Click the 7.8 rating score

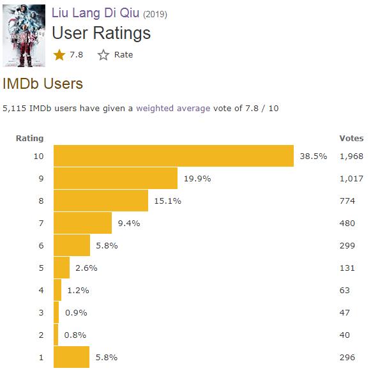[77, 55]
